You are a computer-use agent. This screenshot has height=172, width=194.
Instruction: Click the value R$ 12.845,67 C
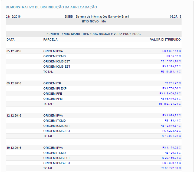point(171,126)
